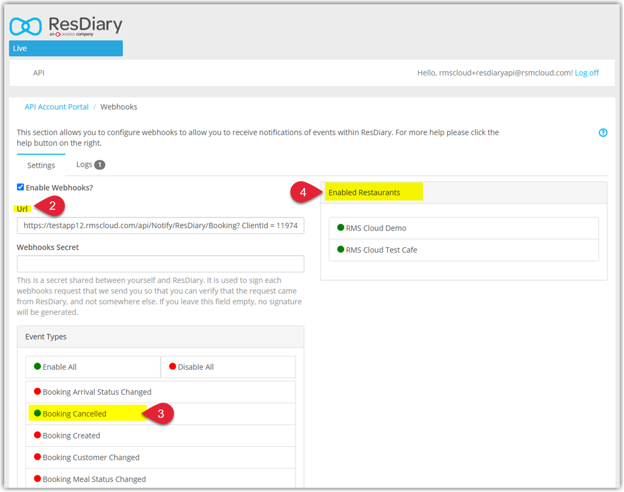
Task: Go to API Account Portal breadcrumb
Action: [x=56, y=107]
